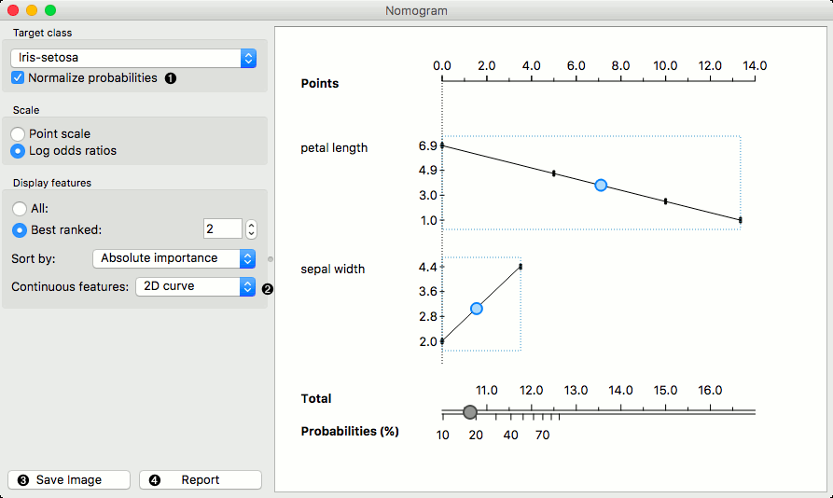This screenshot has height=498, width=833.
Task: Click the Best ranked number input field
Action: click(222, 229)
